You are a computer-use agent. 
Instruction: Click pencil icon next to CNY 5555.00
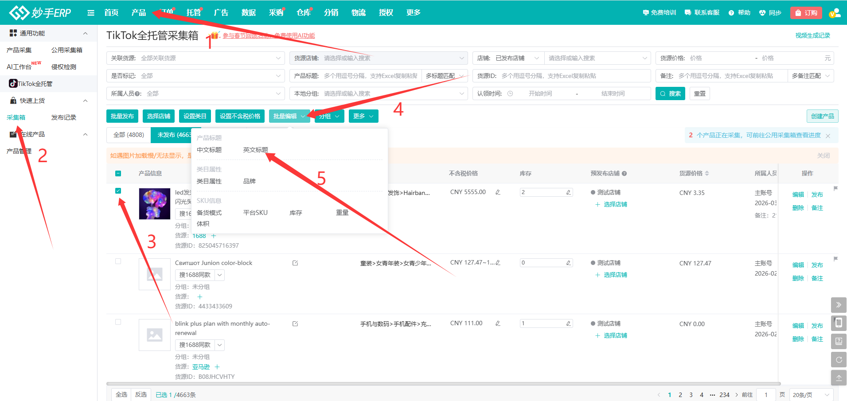(x=498, y=192)
